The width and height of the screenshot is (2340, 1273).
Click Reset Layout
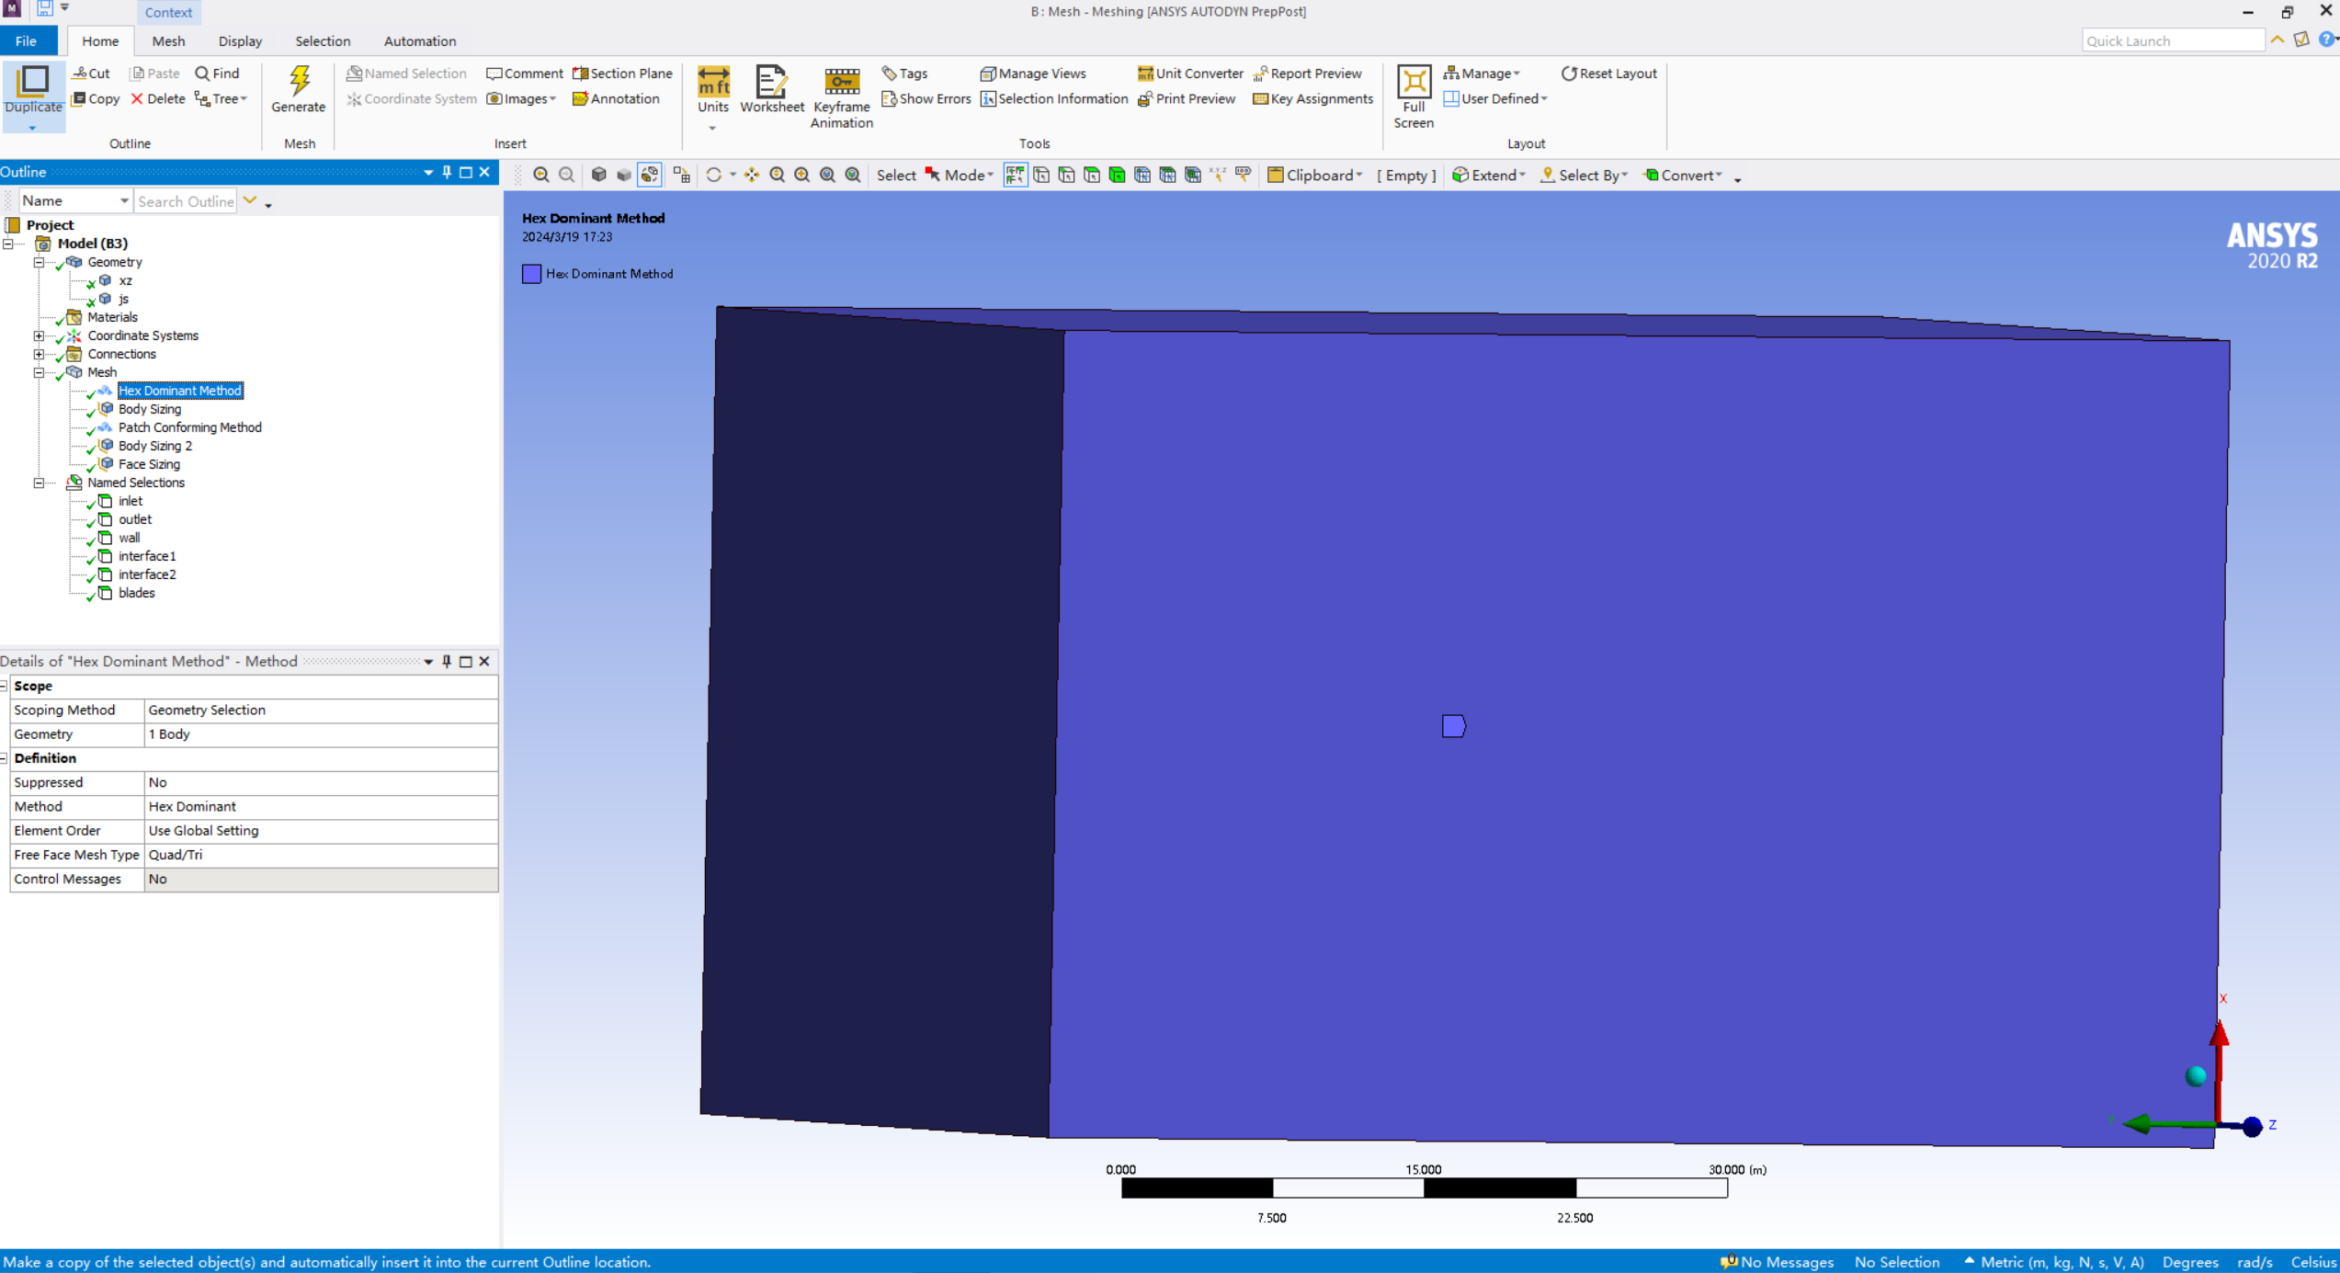point(1608,74)
